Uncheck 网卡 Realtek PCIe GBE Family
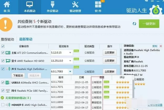Screen dimensions: 164x110 click(3, 91)
